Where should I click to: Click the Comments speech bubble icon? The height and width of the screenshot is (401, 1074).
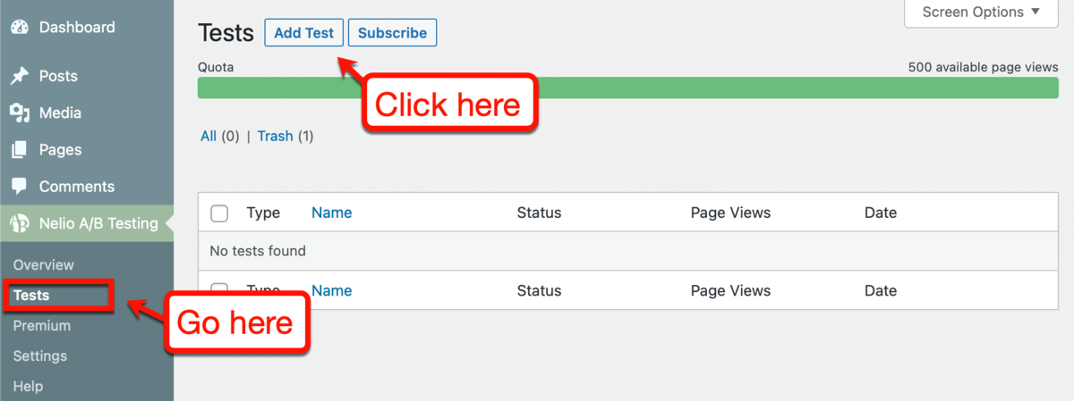coord(19,187)
